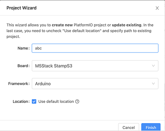
Task: Select the M5Stack StampS3 board text
Action: (x=54, y=66)
